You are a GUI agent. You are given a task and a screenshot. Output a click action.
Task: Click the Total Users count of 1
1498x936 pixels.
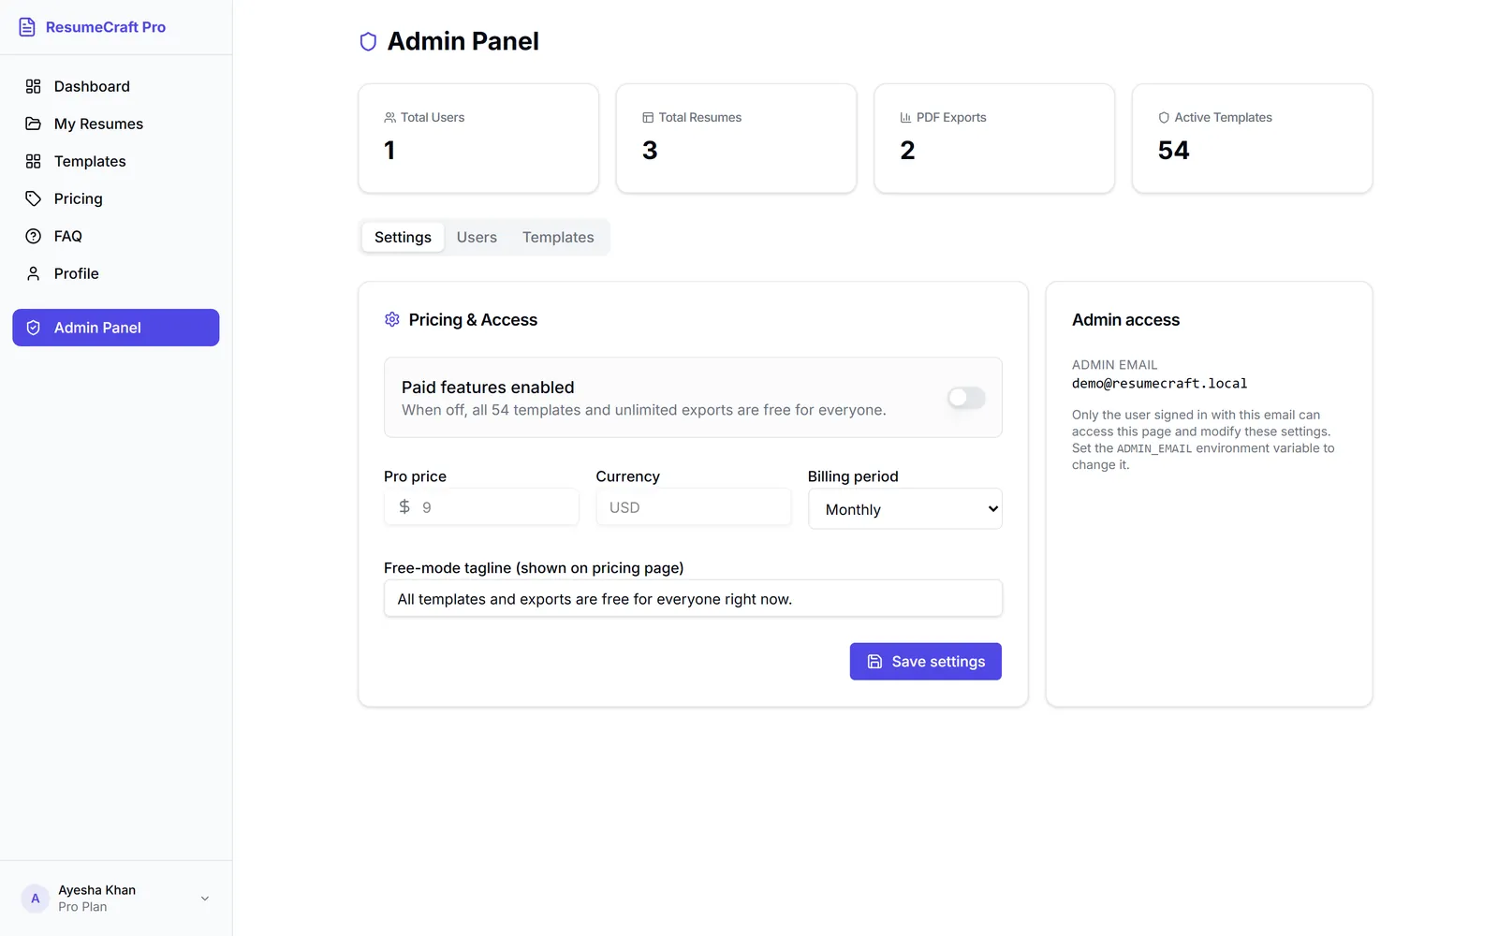[389, 151]
